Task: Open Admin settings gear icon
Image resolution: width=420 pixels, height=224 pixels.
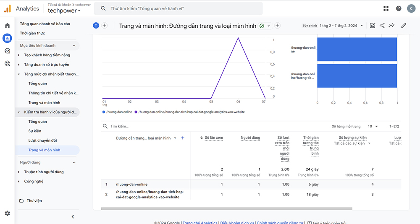Action: [7, 213]
